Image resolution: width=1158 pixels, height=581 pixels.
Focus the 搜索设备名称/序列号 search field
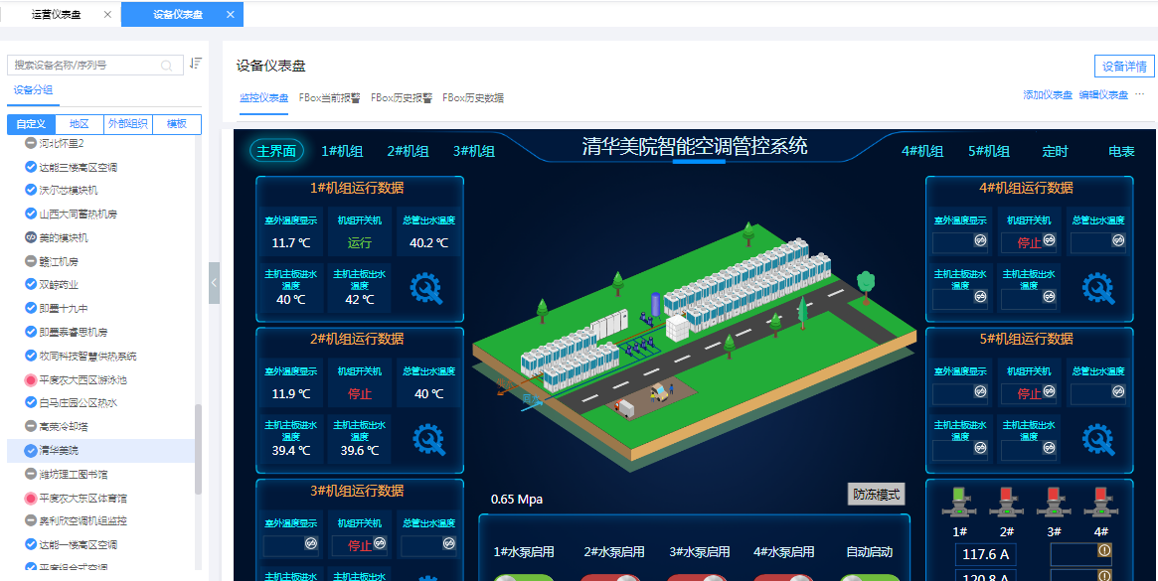pos(95,65)
